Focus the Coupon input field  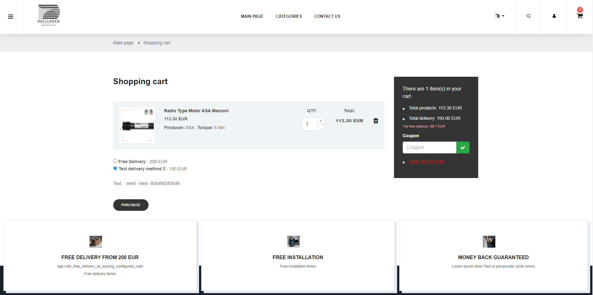(x=429, y=147)
